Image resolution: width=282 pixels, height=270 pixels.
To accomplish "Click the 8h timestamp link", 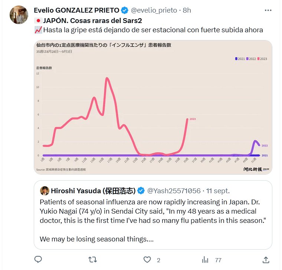I will click(187, 10).
